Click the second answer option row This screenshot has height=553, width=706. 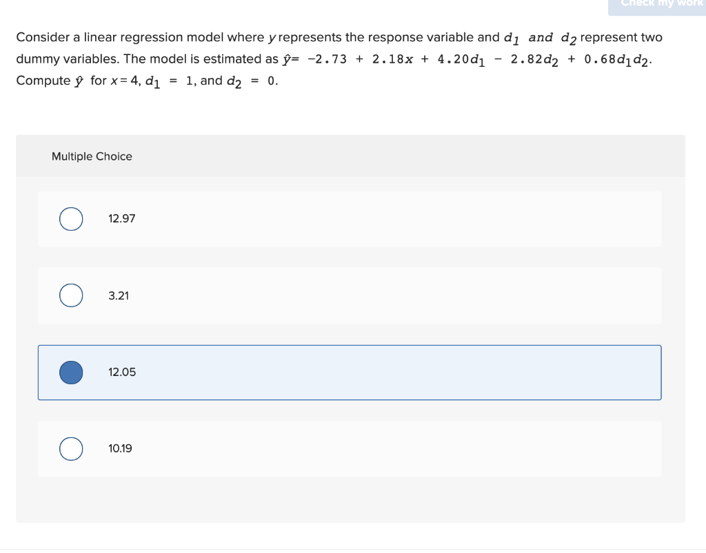(x=349, y=295)
